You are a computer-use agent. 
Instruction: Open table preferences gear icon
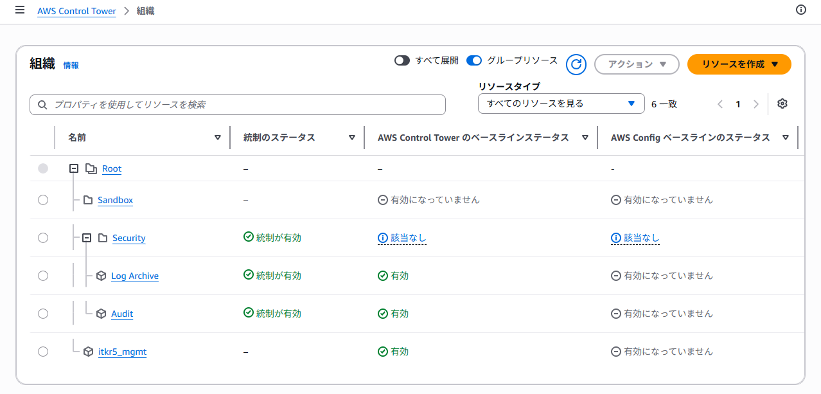(x=782, y=103)
